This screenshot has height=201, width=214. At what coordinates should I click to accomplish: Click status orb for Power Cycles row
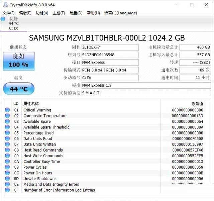pyautogui.click(x=7, y=167)
